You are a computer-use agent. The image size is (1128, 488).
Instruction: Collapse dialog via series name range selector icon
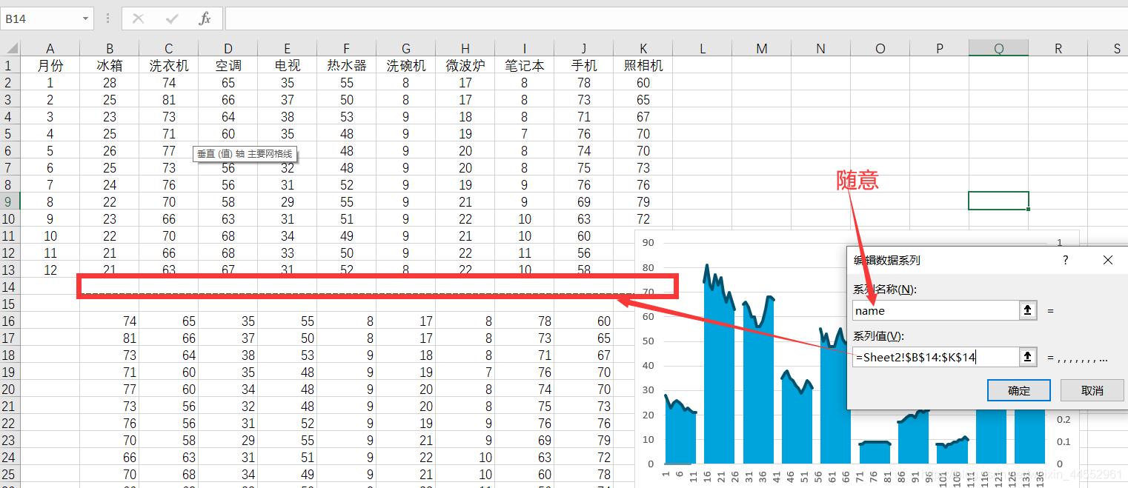[1028, 311]
